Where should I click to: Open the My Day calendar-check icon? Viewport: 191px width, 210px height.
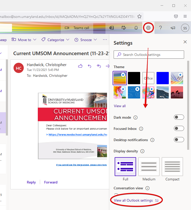[124, 28]
